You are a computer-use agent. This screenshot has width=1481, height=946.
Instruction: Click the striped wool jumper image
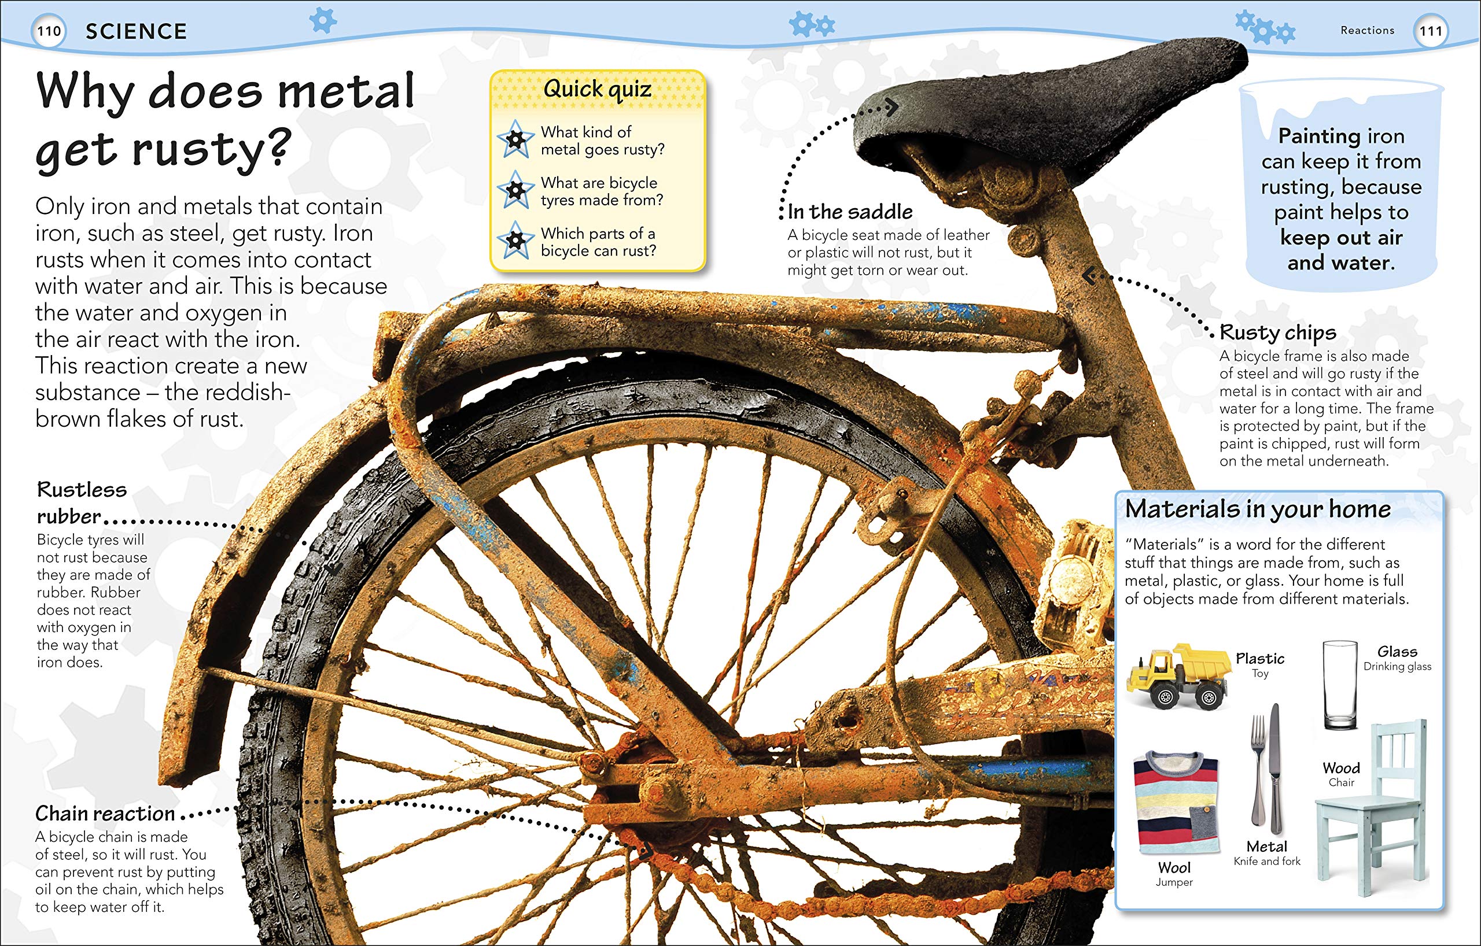tap(1176, 801)
